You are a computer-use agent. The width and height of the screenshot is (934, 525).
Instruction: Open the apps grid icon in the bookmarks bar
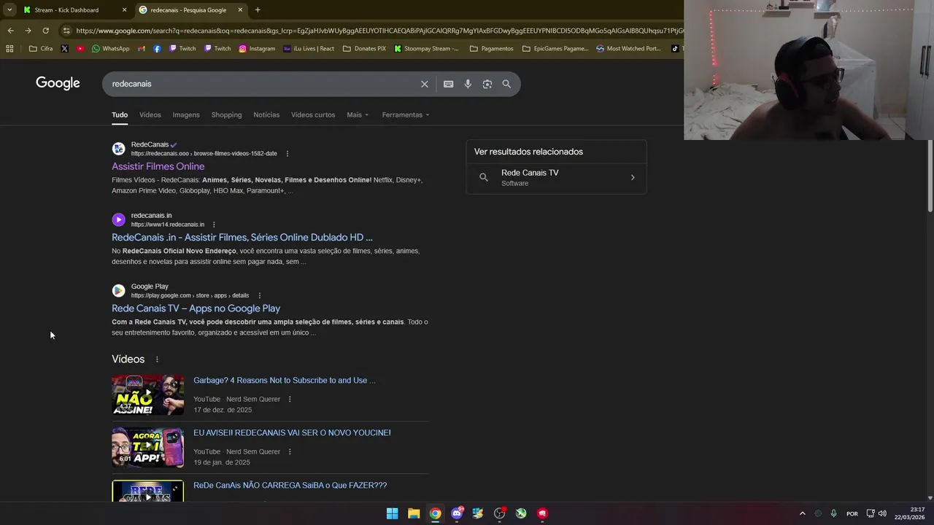click(9, 49)
